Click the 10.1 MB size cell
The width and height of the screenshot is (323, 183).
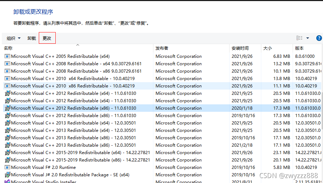coord(282,71)
